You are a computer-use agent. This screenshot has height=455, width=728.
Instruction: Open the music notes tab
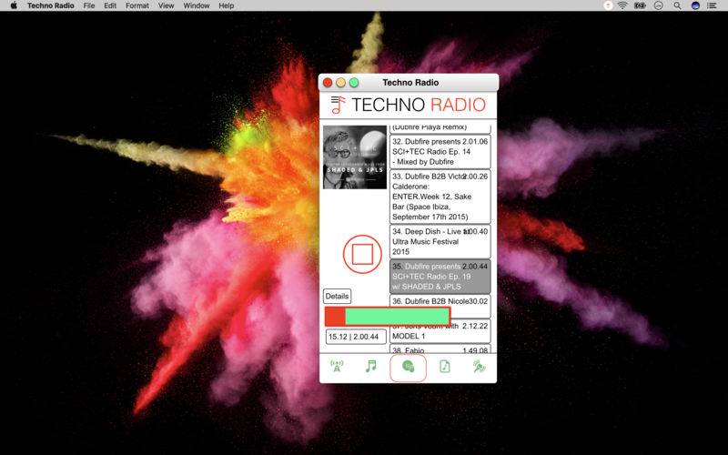click(370, 367)
